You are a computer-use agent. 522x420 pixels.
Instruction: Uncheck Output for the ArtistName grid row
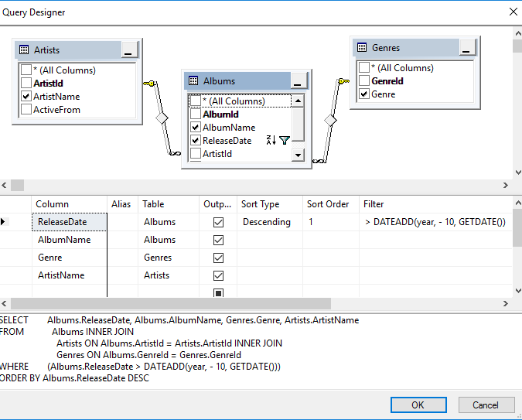[x=218, y=275]
